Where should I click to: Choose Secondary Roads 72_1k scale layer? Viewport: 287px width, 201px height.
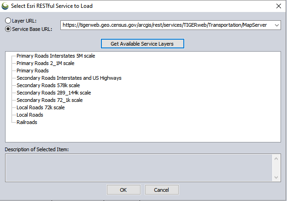point(49,100)
